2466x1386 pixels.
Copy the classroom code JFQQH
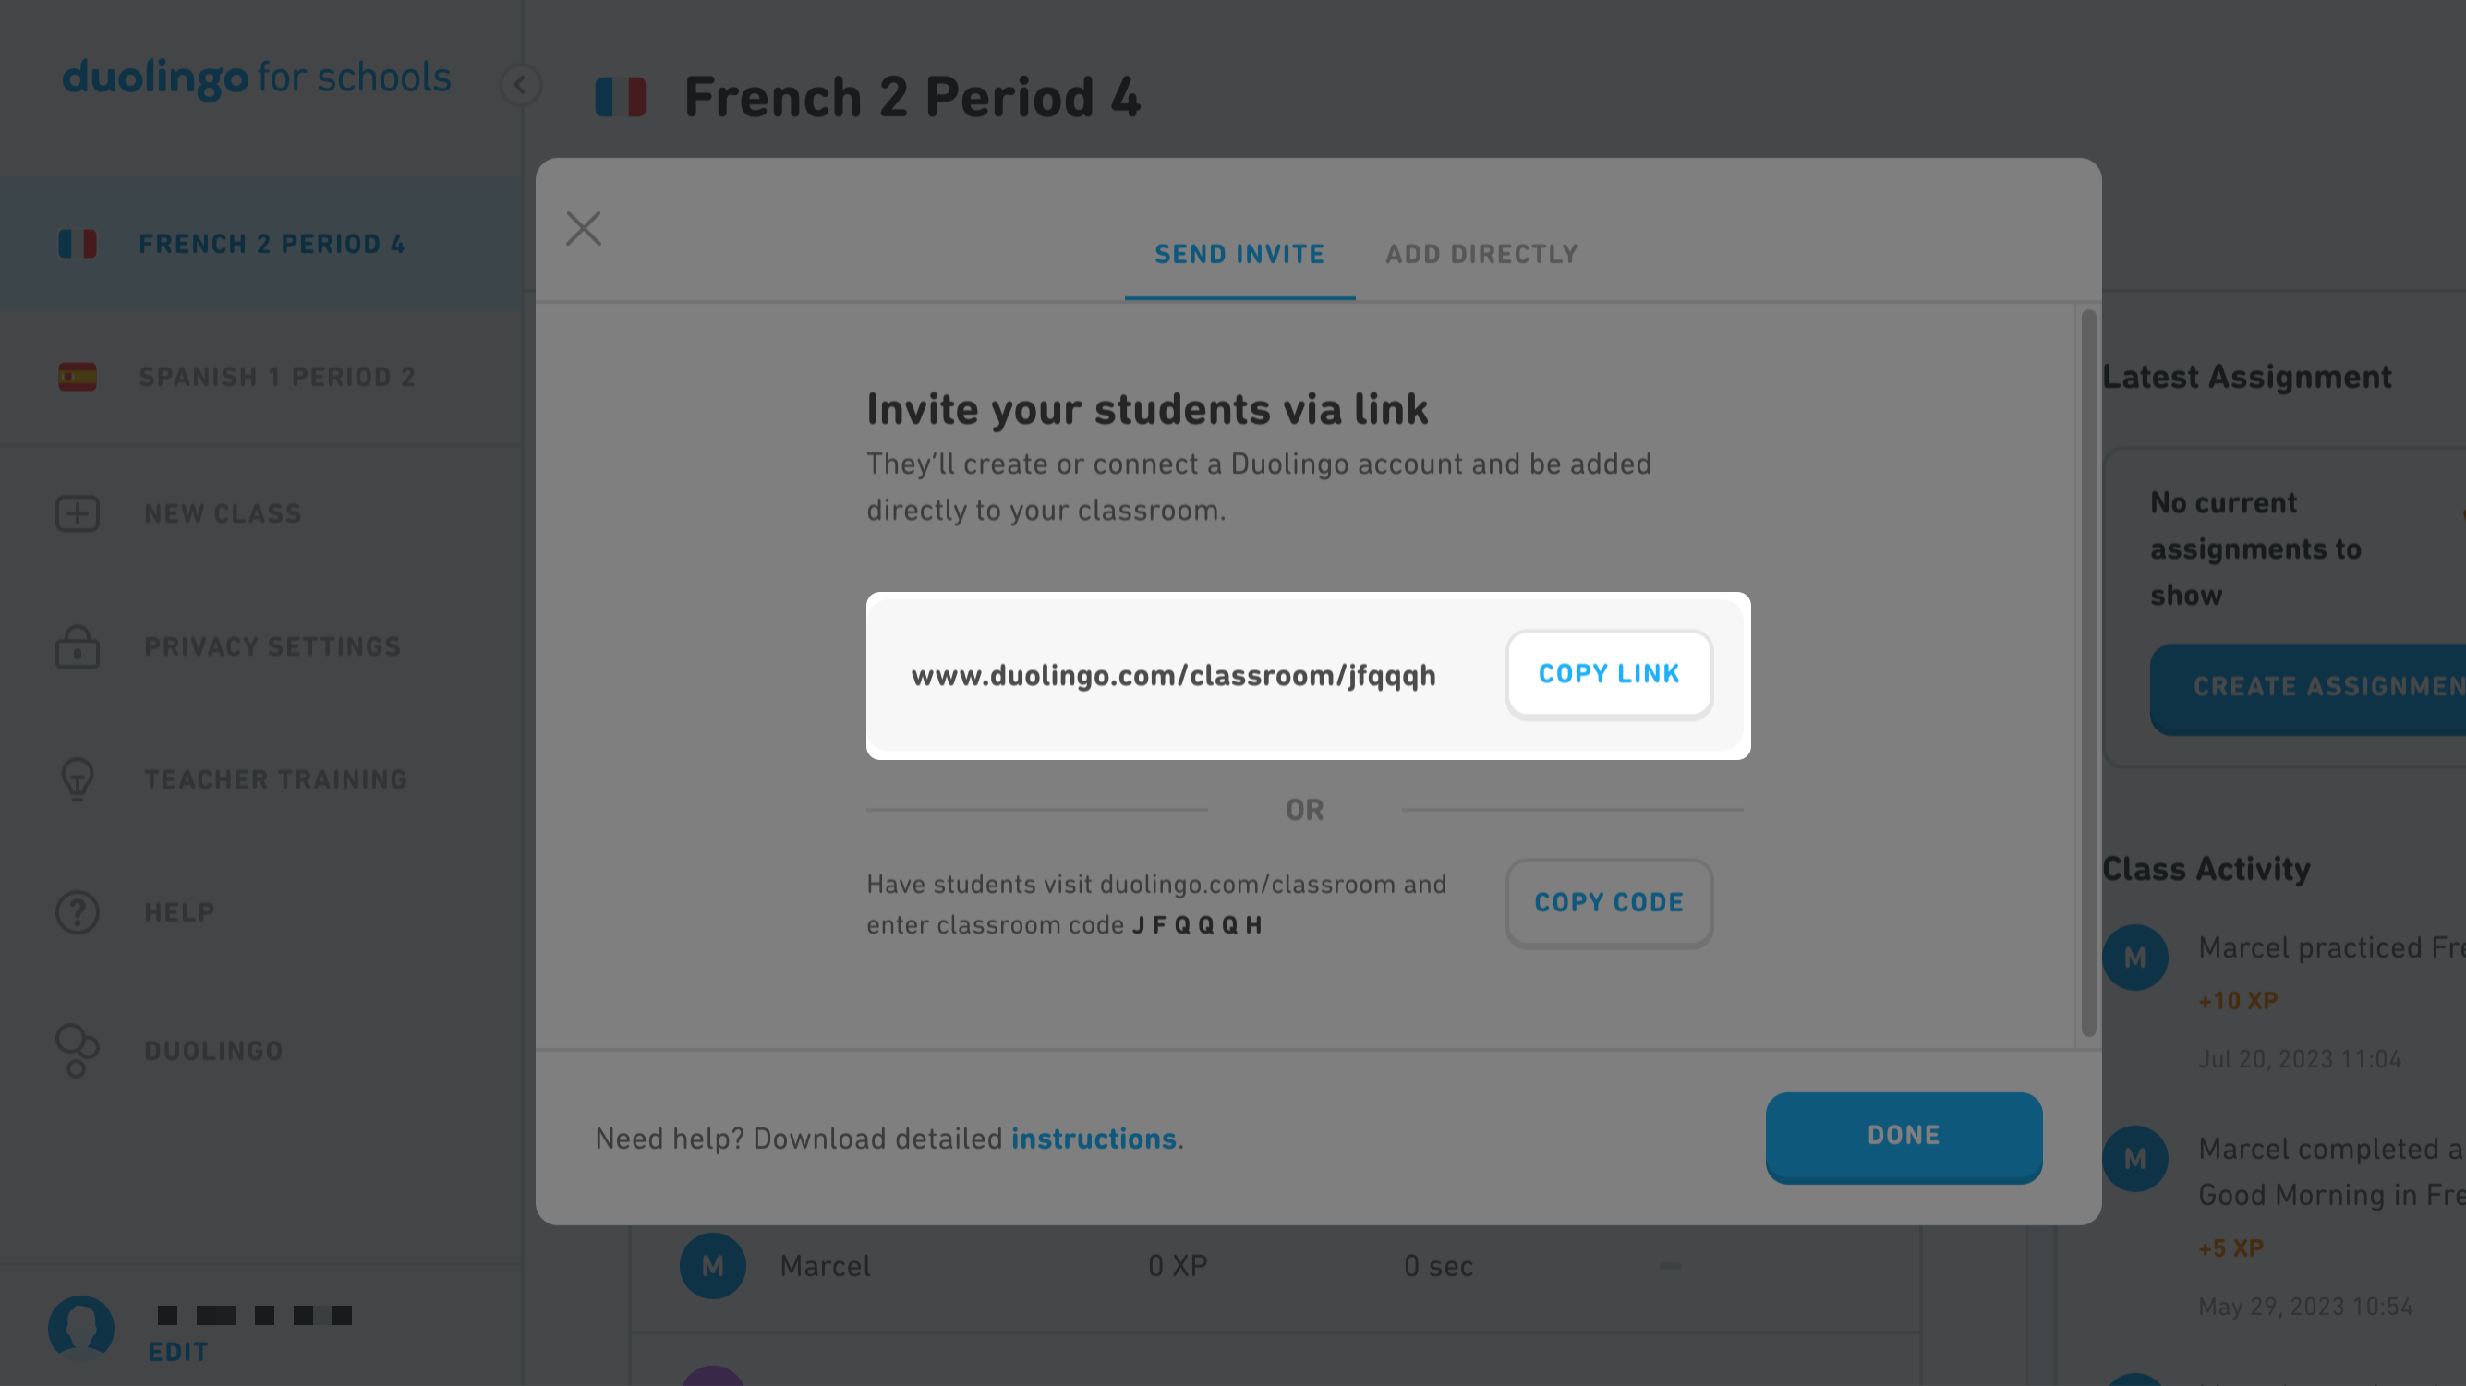click(x=1609, y=904)
